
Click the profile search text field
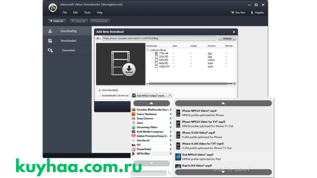click(x=149, y=173)
